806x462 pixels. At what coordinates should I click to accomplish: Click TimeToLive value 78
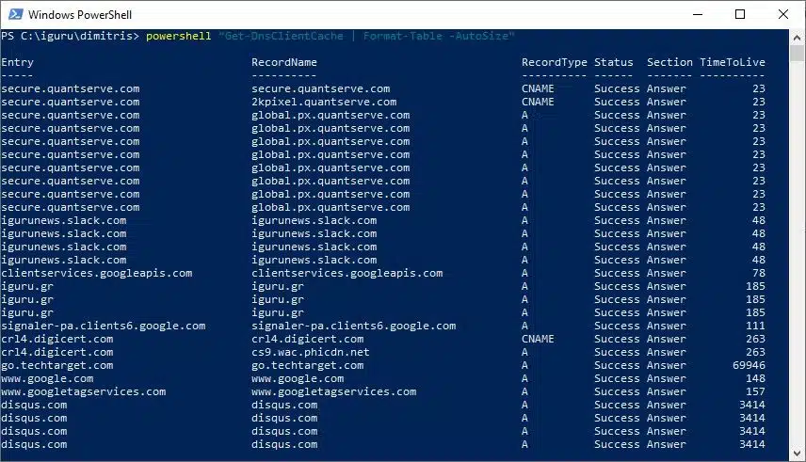[x=759, y=274]
